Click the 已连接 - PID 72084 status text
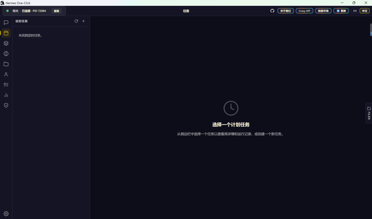 tap(34, 11)
